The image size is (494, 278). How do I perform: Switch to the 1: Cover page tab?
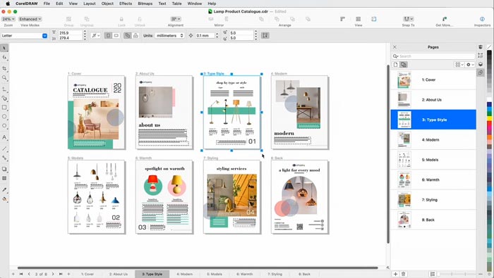tap(88, 274)
